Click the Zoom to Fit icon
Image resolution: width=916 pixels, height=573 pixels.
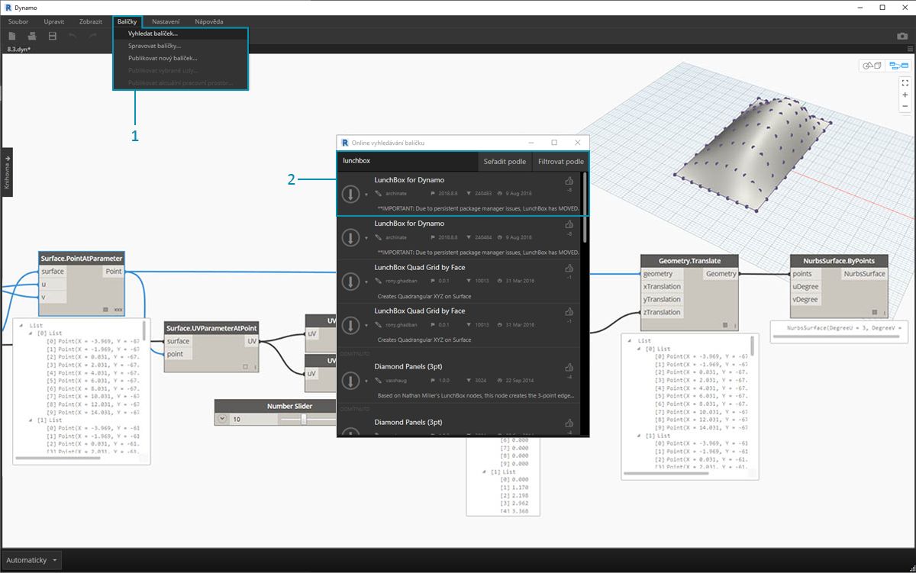pyautogui.click(x=905, y=82)
